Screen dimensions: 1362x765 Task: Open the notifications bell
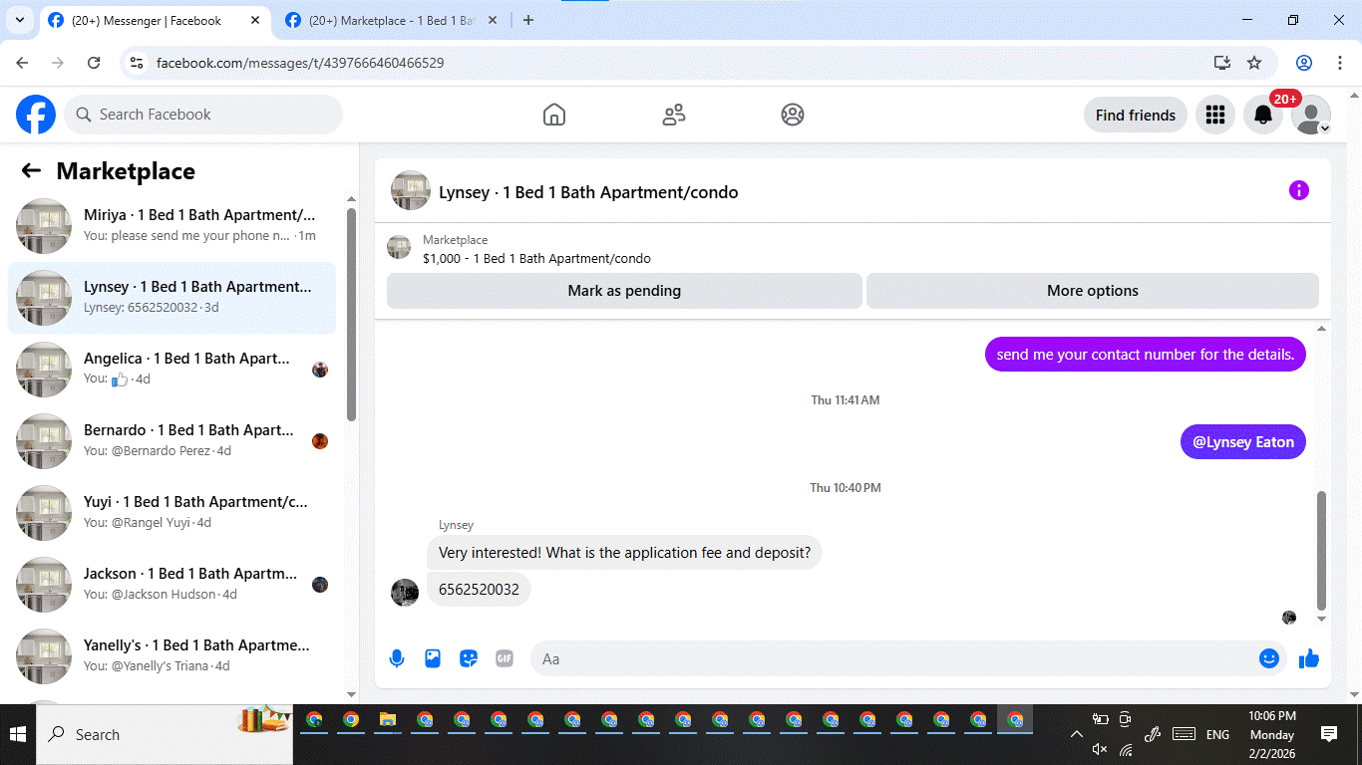1263,115
